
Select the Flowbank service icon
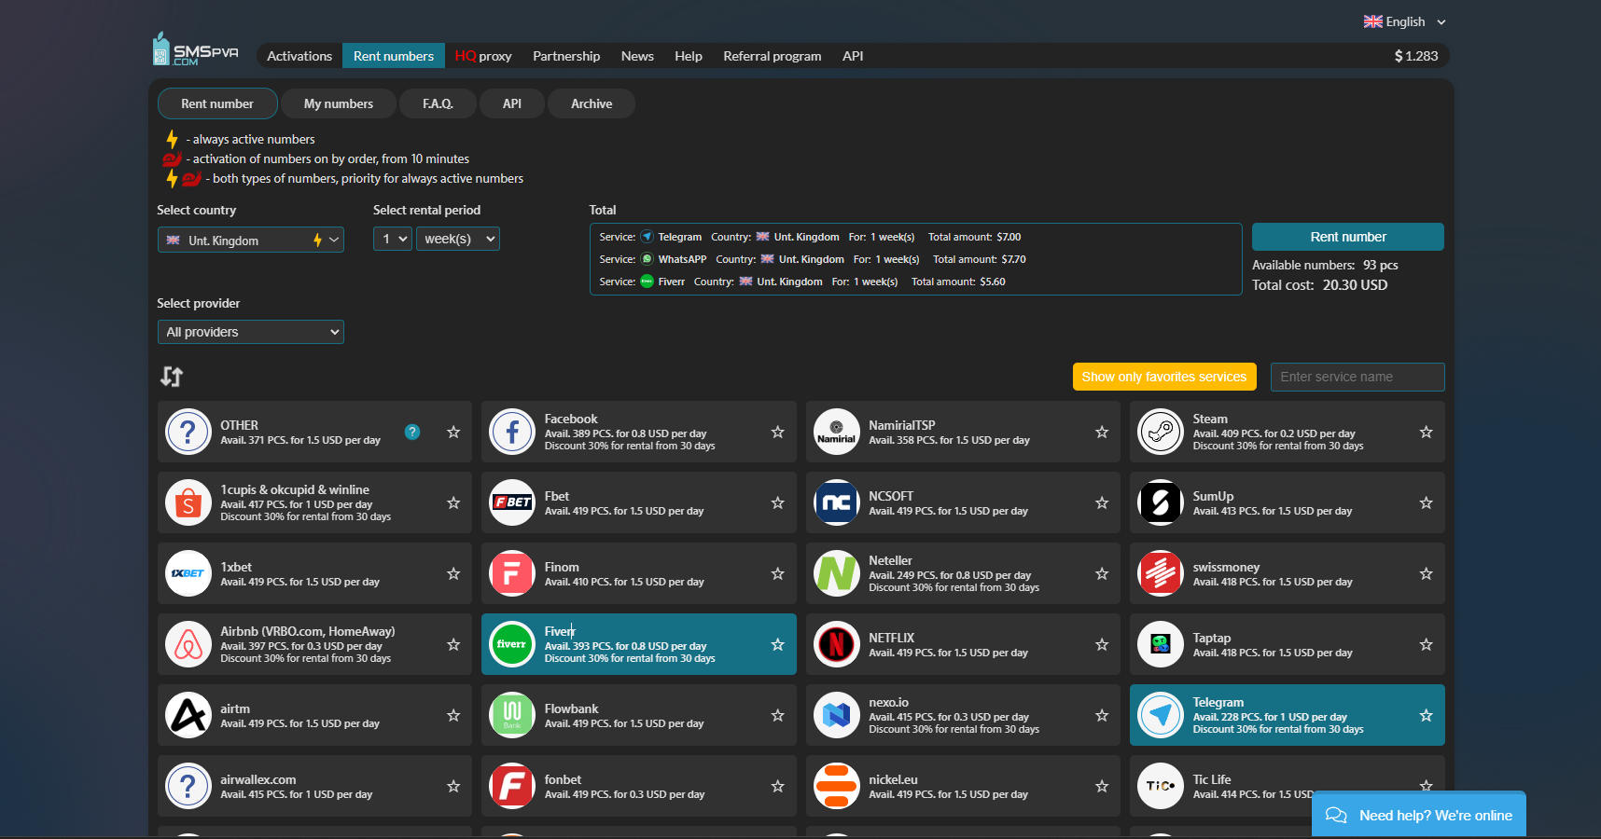(x=512, y=715)
